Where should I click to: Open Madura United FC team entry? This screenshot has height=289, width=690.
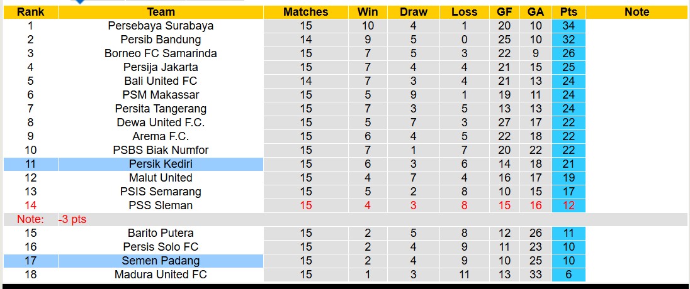click(161, 275)
